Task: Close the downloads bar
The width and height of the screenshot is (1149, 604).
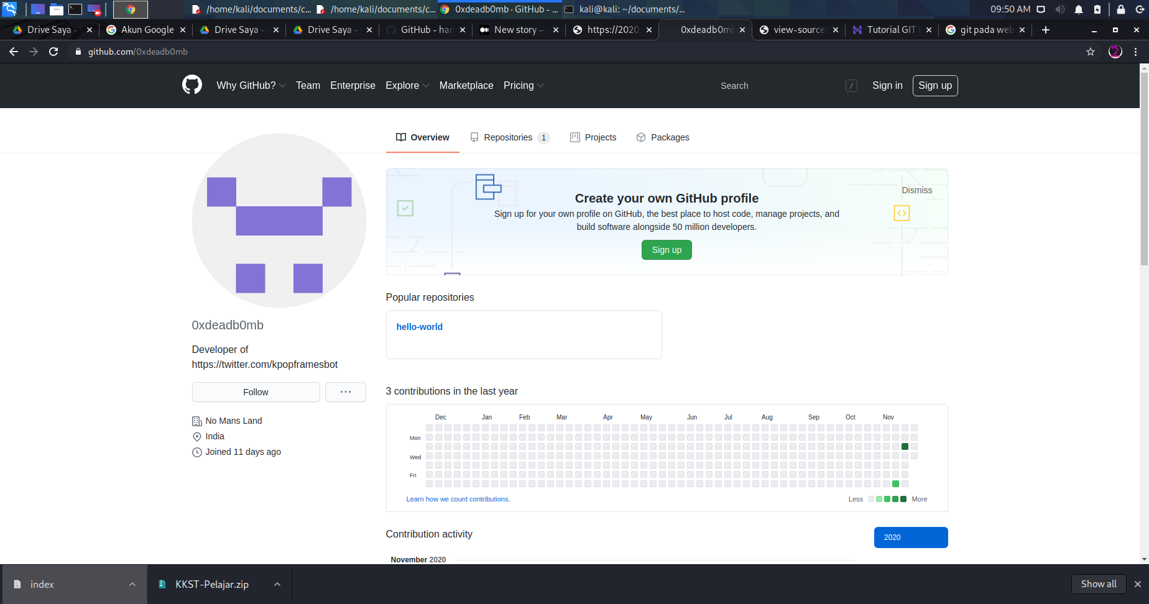Action: pos(1137,584)
